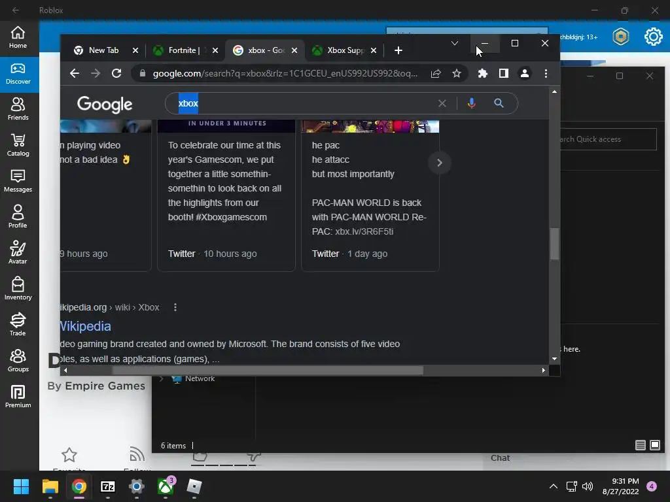The height and width of the screenshot is (502, 670).
Task: Open Roblox settings gear
Action: [654, 37]
